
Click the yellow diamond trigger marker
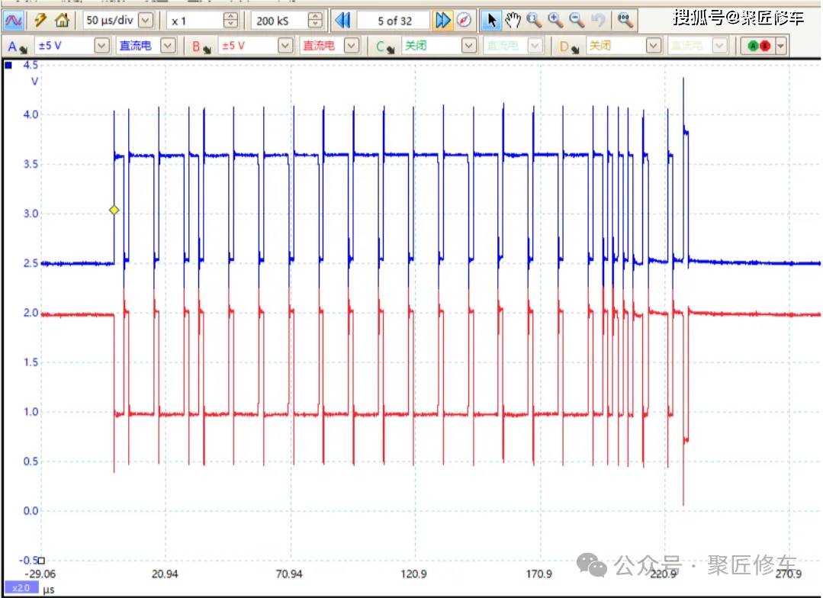point(114,210)
